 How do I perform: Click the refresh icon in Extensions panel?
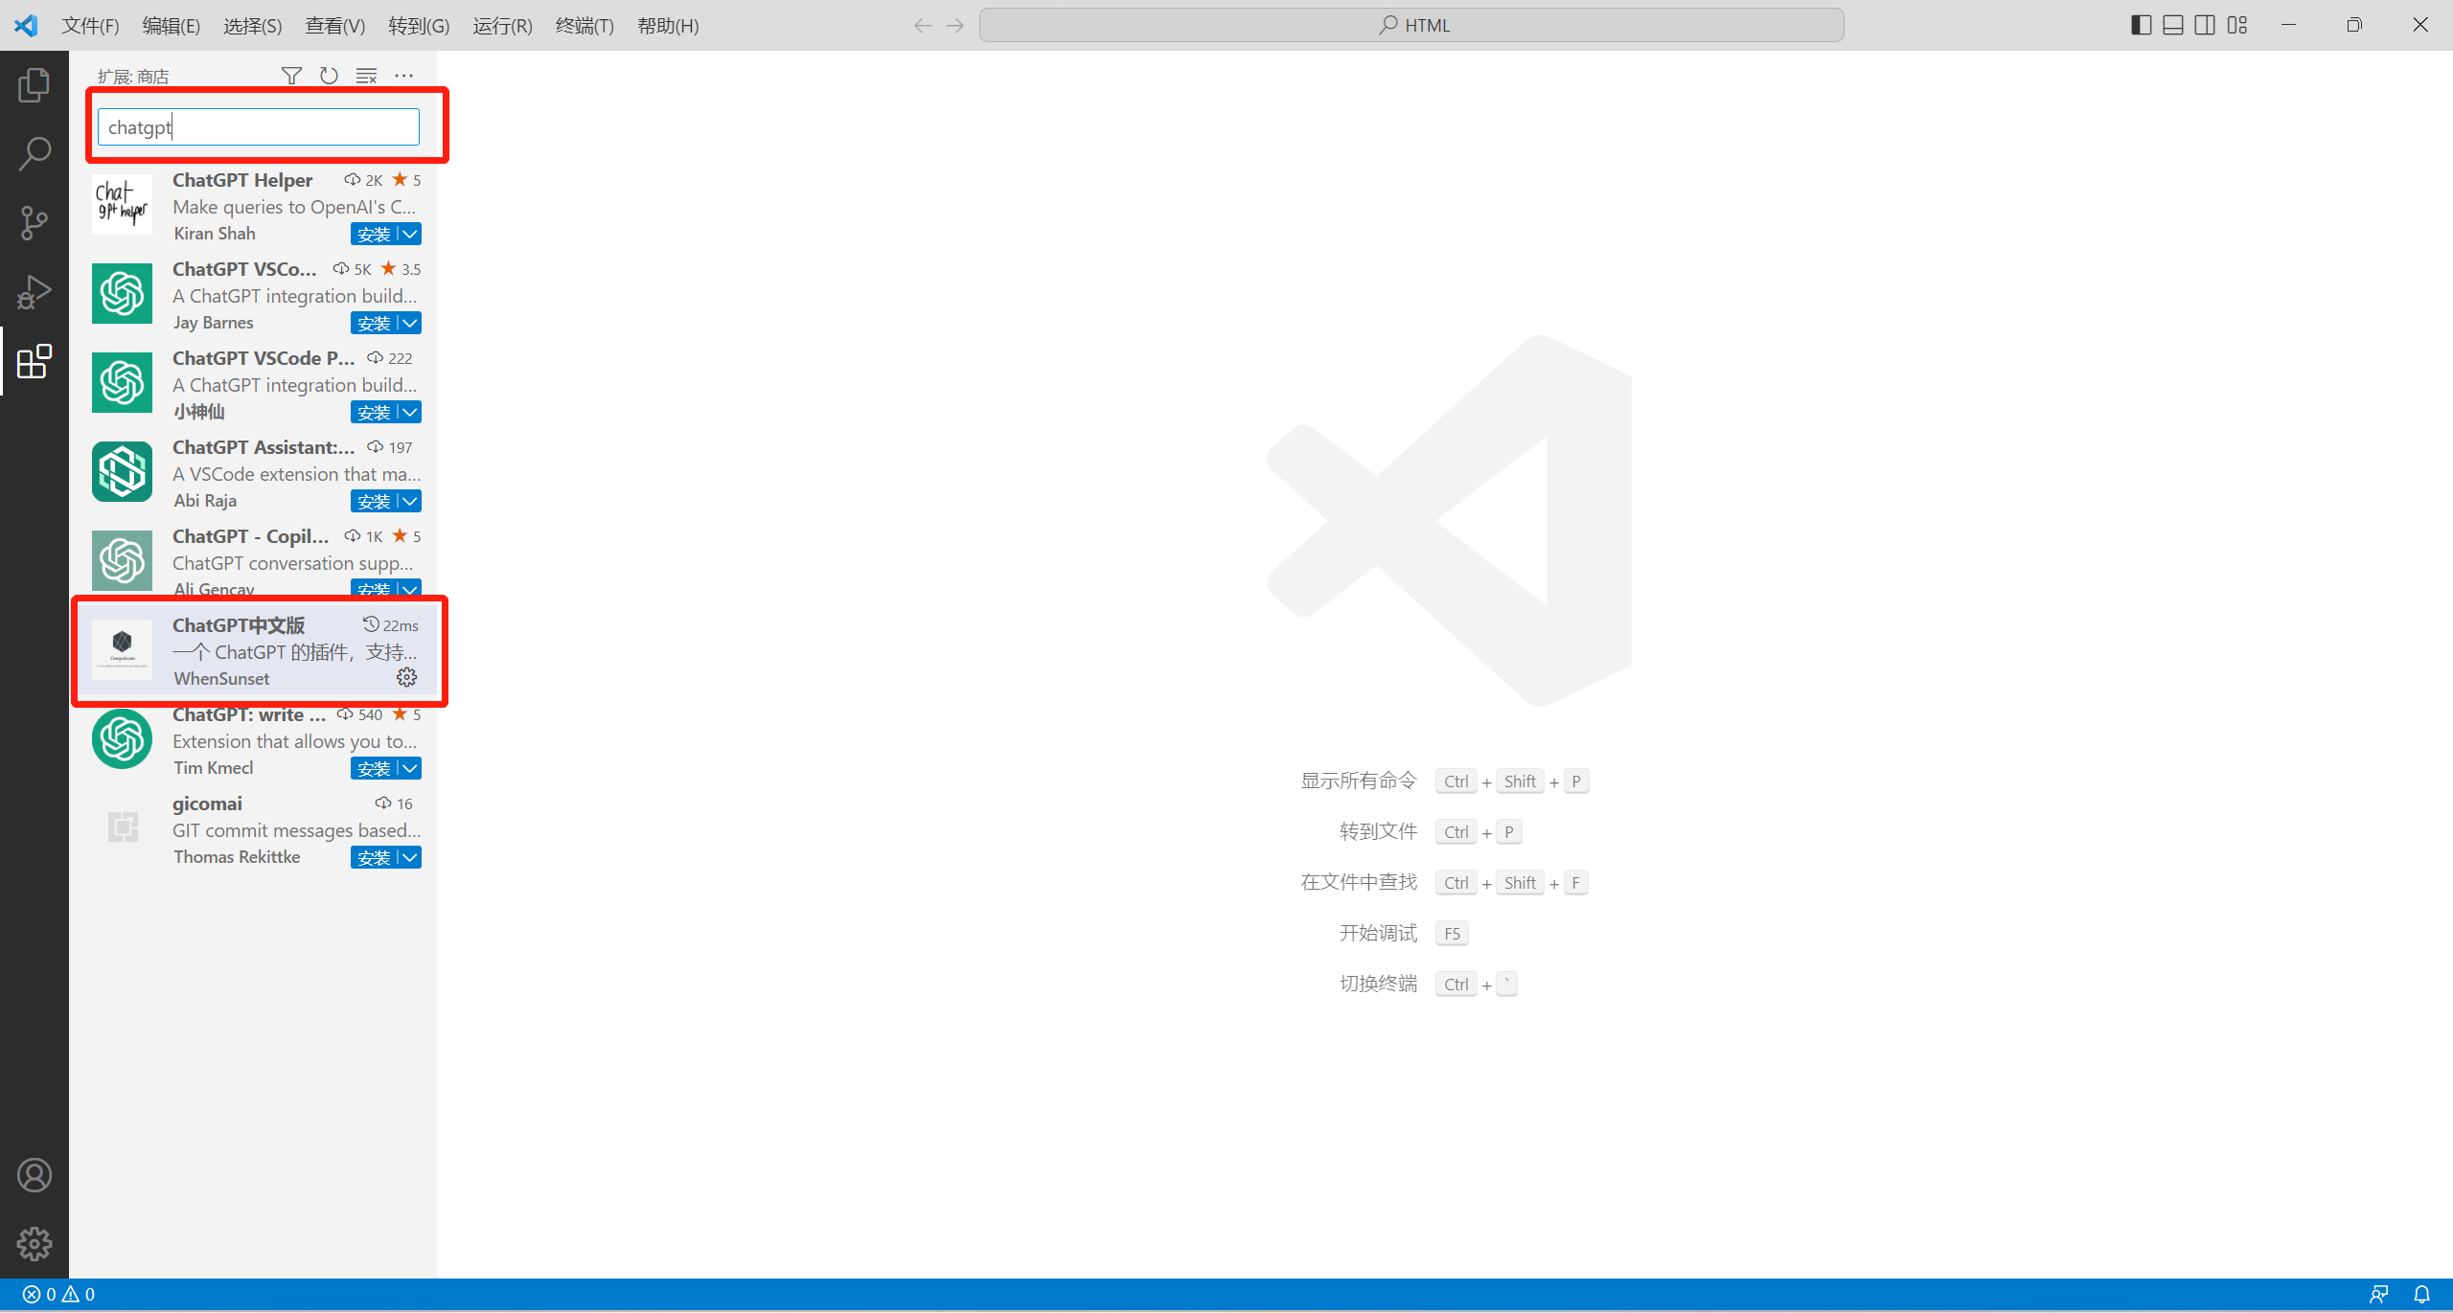[328, 77]
